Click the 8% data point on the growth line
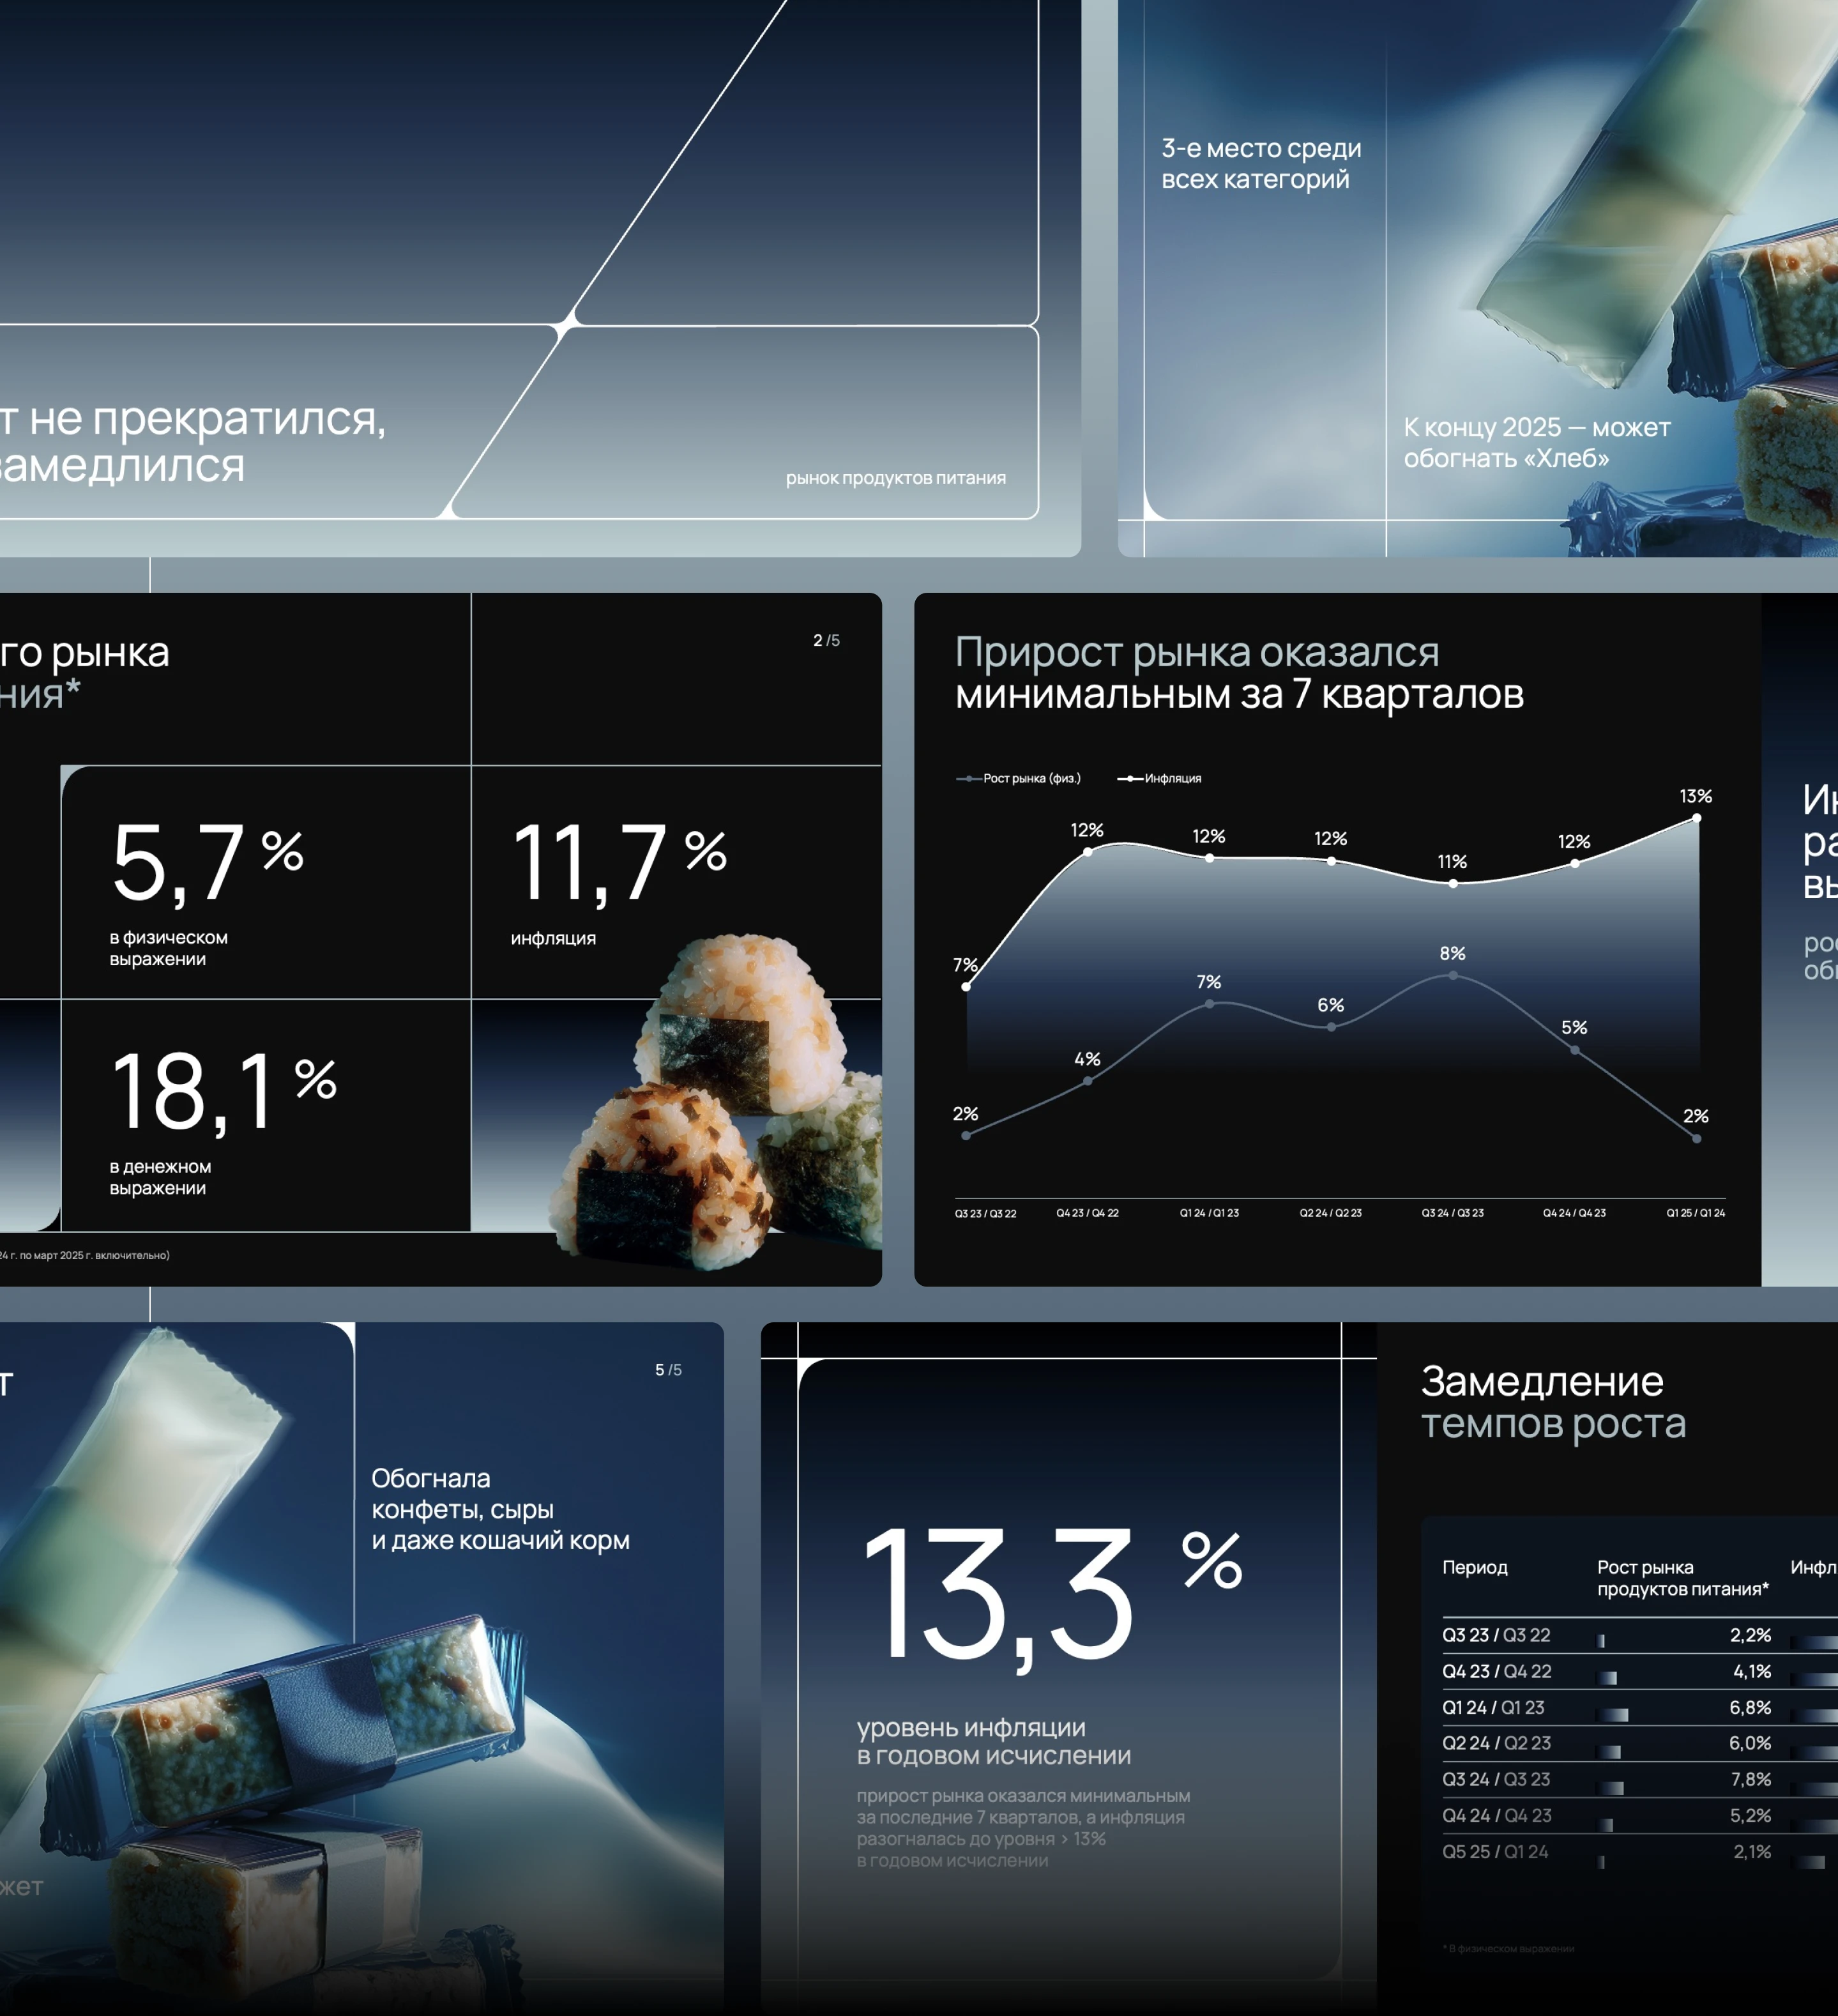The width and height of the screenshot is (1838, 2016). [x=1452, y=975]
